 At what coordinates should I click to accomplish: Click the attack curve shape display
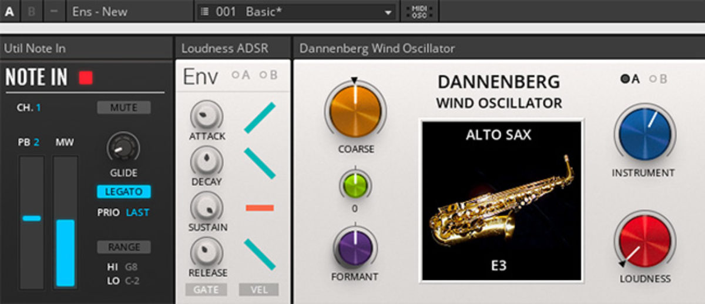(x=260, y=118)
